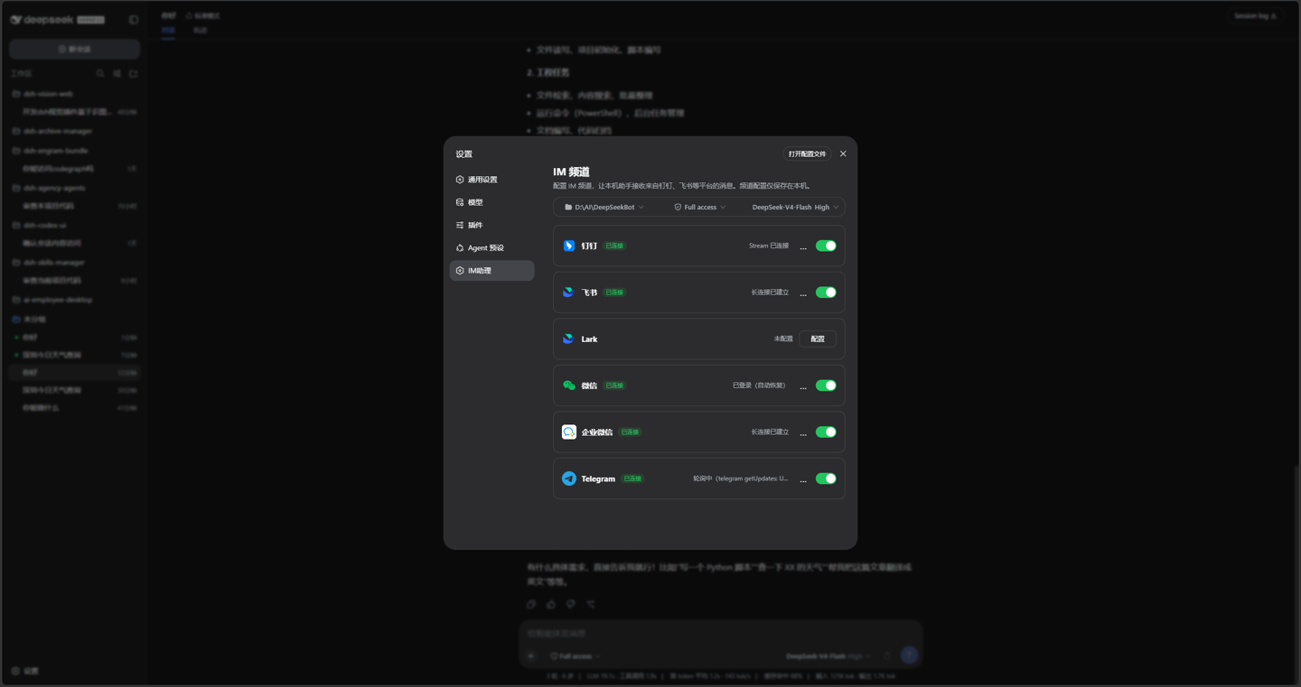Viewport: 1301px width, 687px height.
Task: Click the plus attach icon in the chat input
Action: [x=531, y=656]
